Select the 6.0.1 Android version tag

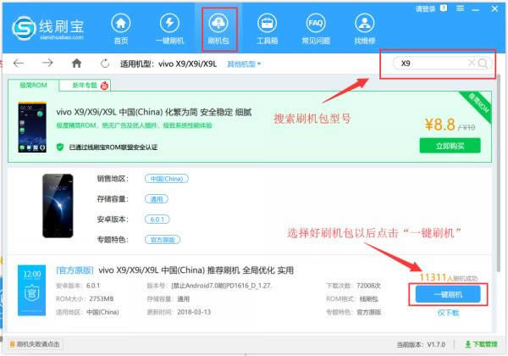click(157, 220)
